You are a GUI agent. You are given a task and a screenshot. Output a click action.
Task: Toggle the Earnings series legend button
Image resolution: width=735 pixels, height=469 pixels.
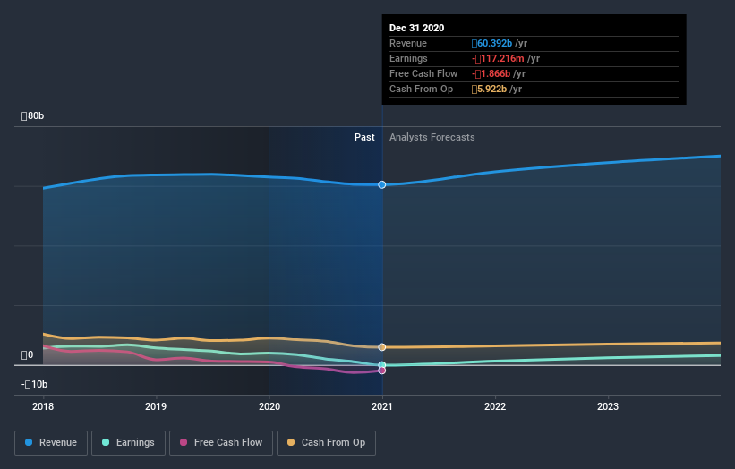click(128, 443)
